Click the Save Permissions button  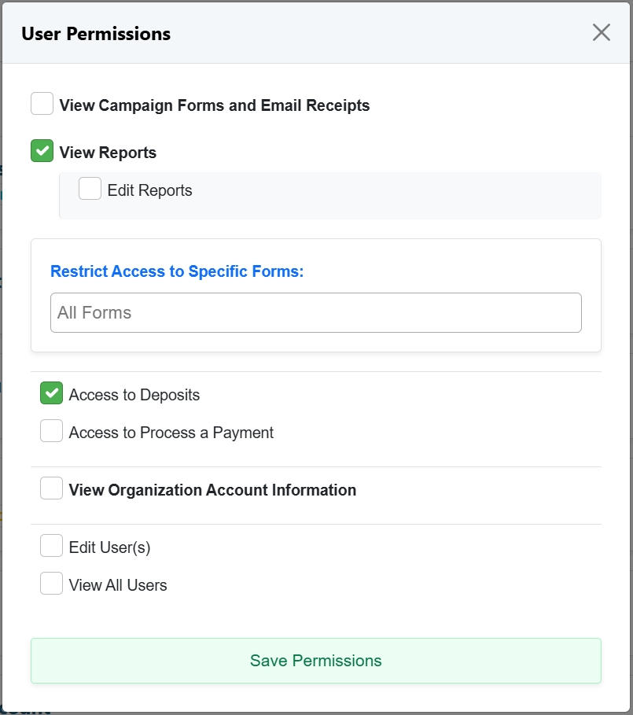pyautogui.click(x=316, y=661)
